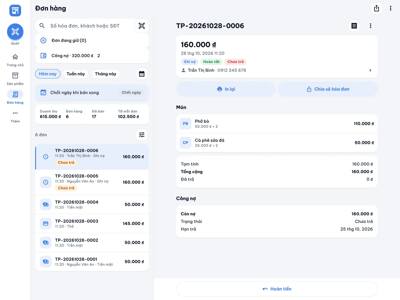Image resolution: width=400 pixels, height=300 pixels.
Task: Click In lại to reprint invoice
Action: [x=226, y=89]
